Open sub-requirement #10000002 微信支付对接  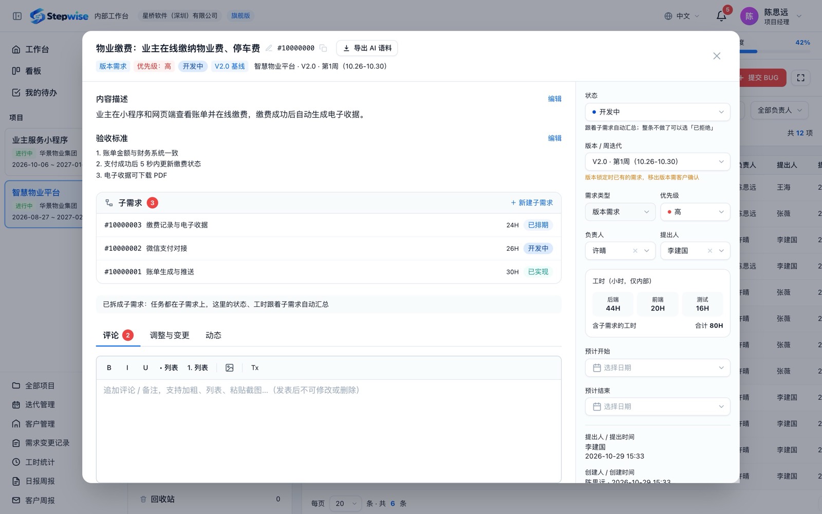329,248
